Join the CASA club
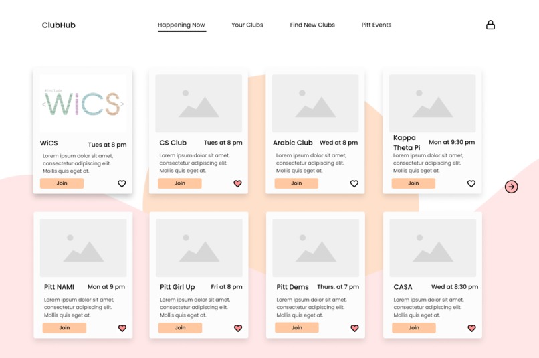The image size is (539, 358). pos(414,328)
